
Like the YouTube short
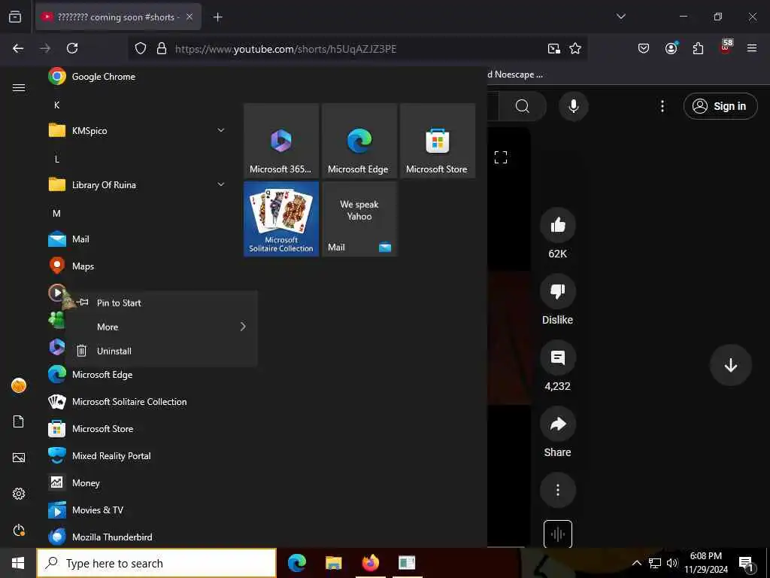[558, 225]
